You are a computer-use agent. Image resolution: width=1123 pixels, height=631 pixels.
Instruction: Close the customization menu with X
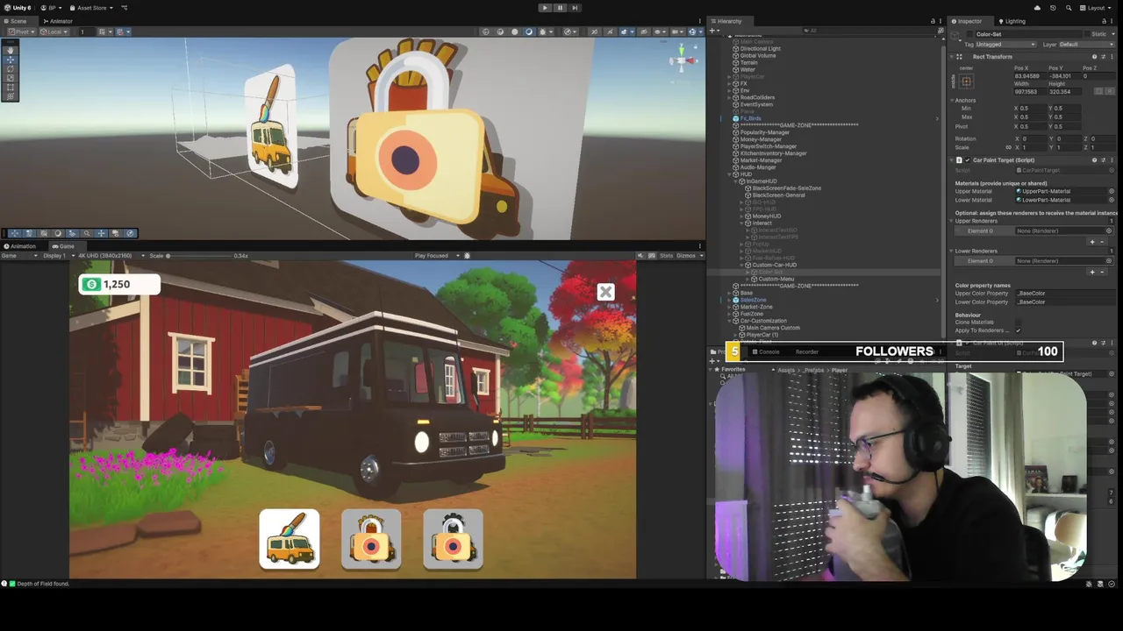coord(605,292)
